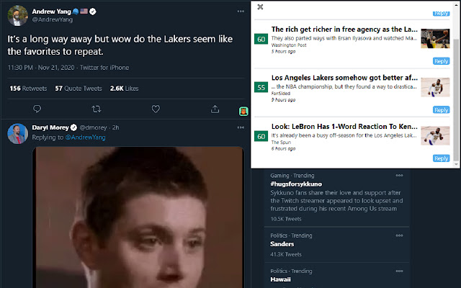Open the share tweet icon
461x288 pixels.
[x=215, y=109]
